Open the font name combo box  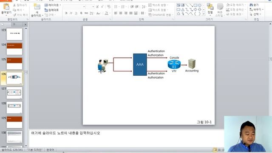click(x=75, y=7)
